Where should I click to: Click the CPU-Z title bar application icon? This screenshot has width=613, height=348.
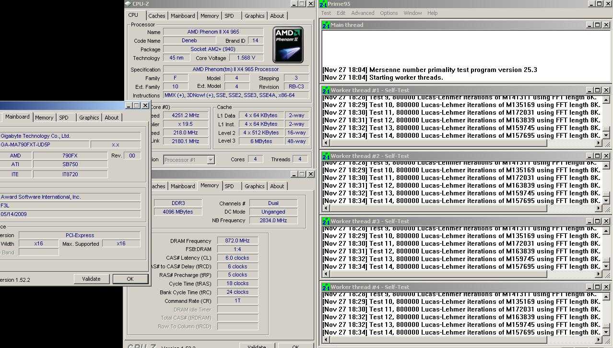click(128, 4)
